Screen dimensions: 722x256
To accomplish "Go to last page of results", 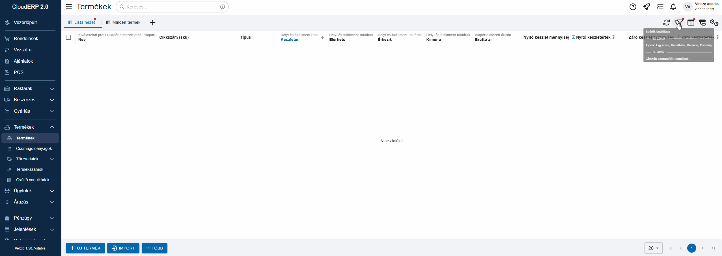I will tap(713, 248).
